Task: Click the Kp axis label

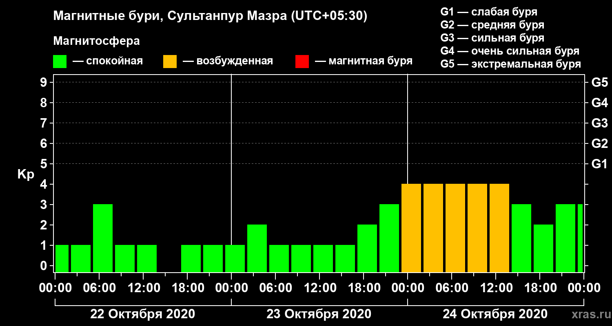Action: pyautogui.click(x=26, y=175)
